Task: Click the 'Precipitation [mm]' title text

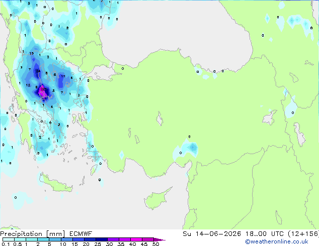Action: (33, 234)
